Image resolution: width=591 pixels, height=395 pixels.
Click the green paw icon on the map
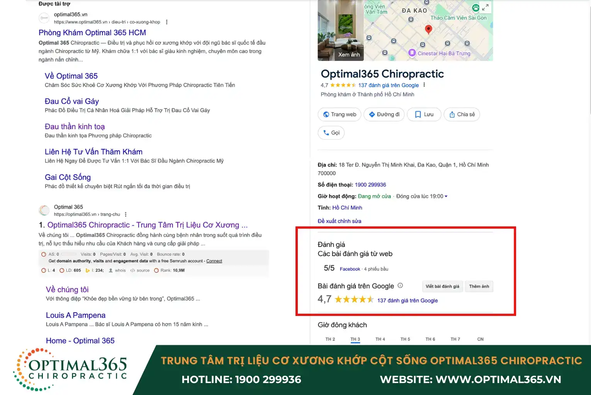pyautogui.click(x=475, y=8)
